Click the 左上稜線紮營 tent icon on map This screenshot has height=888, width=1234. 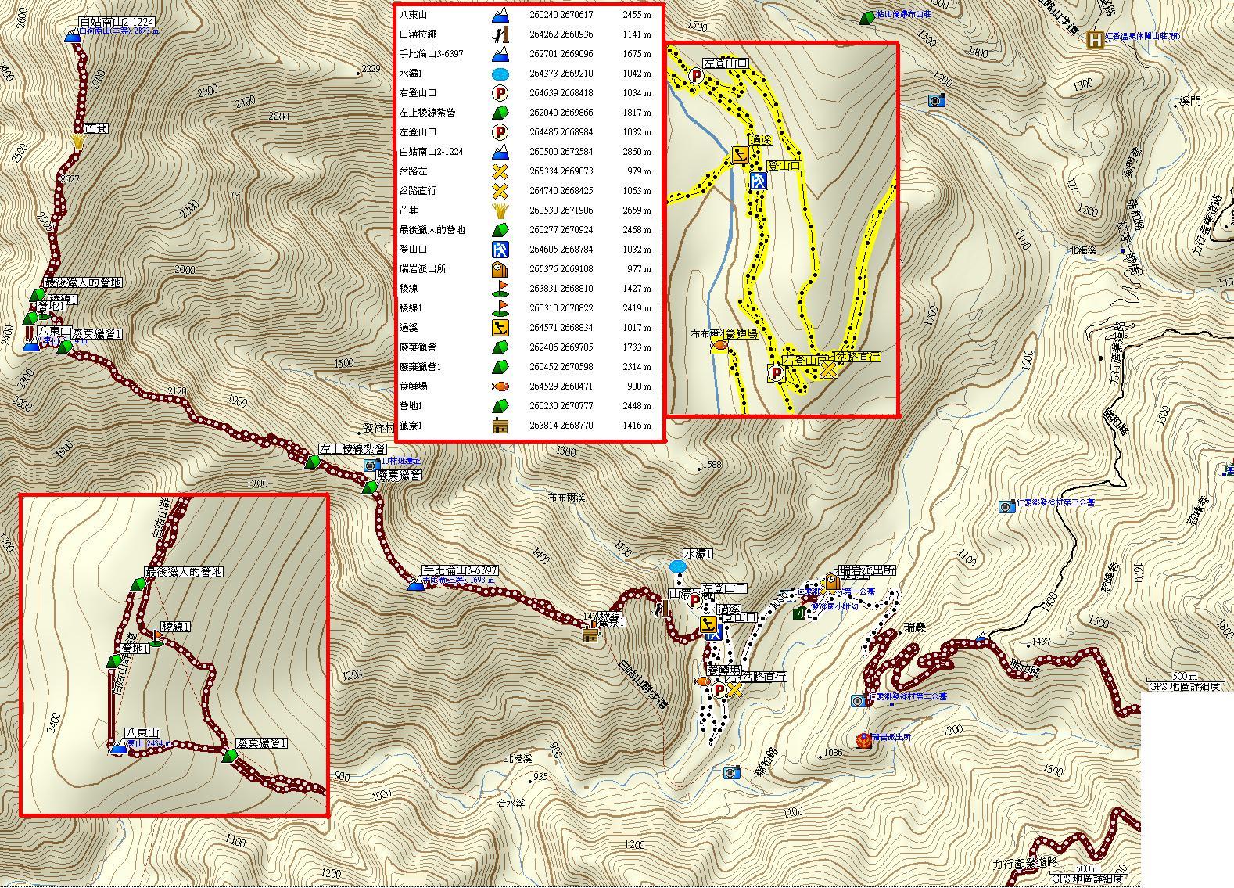312,462
